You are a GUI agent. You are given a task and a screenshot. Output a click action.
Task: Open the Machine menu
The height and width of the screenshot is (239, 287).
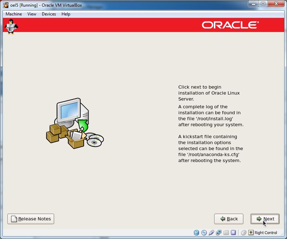tap(14, 14)
